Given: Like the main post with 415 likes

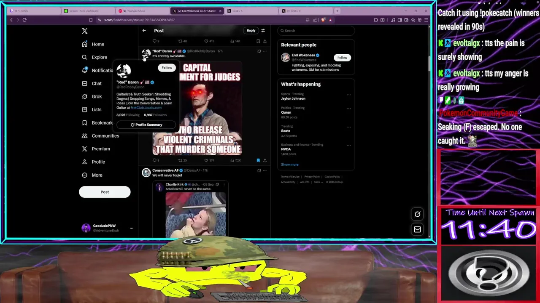Looking at the screenshot, I should [x=206, y=41].
